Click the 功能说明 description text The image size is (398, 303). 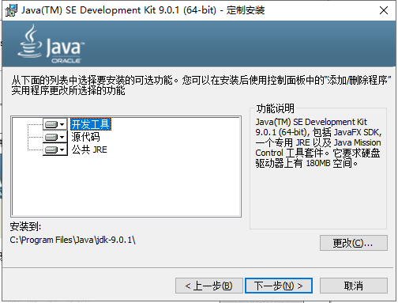[x=318, y=142]
